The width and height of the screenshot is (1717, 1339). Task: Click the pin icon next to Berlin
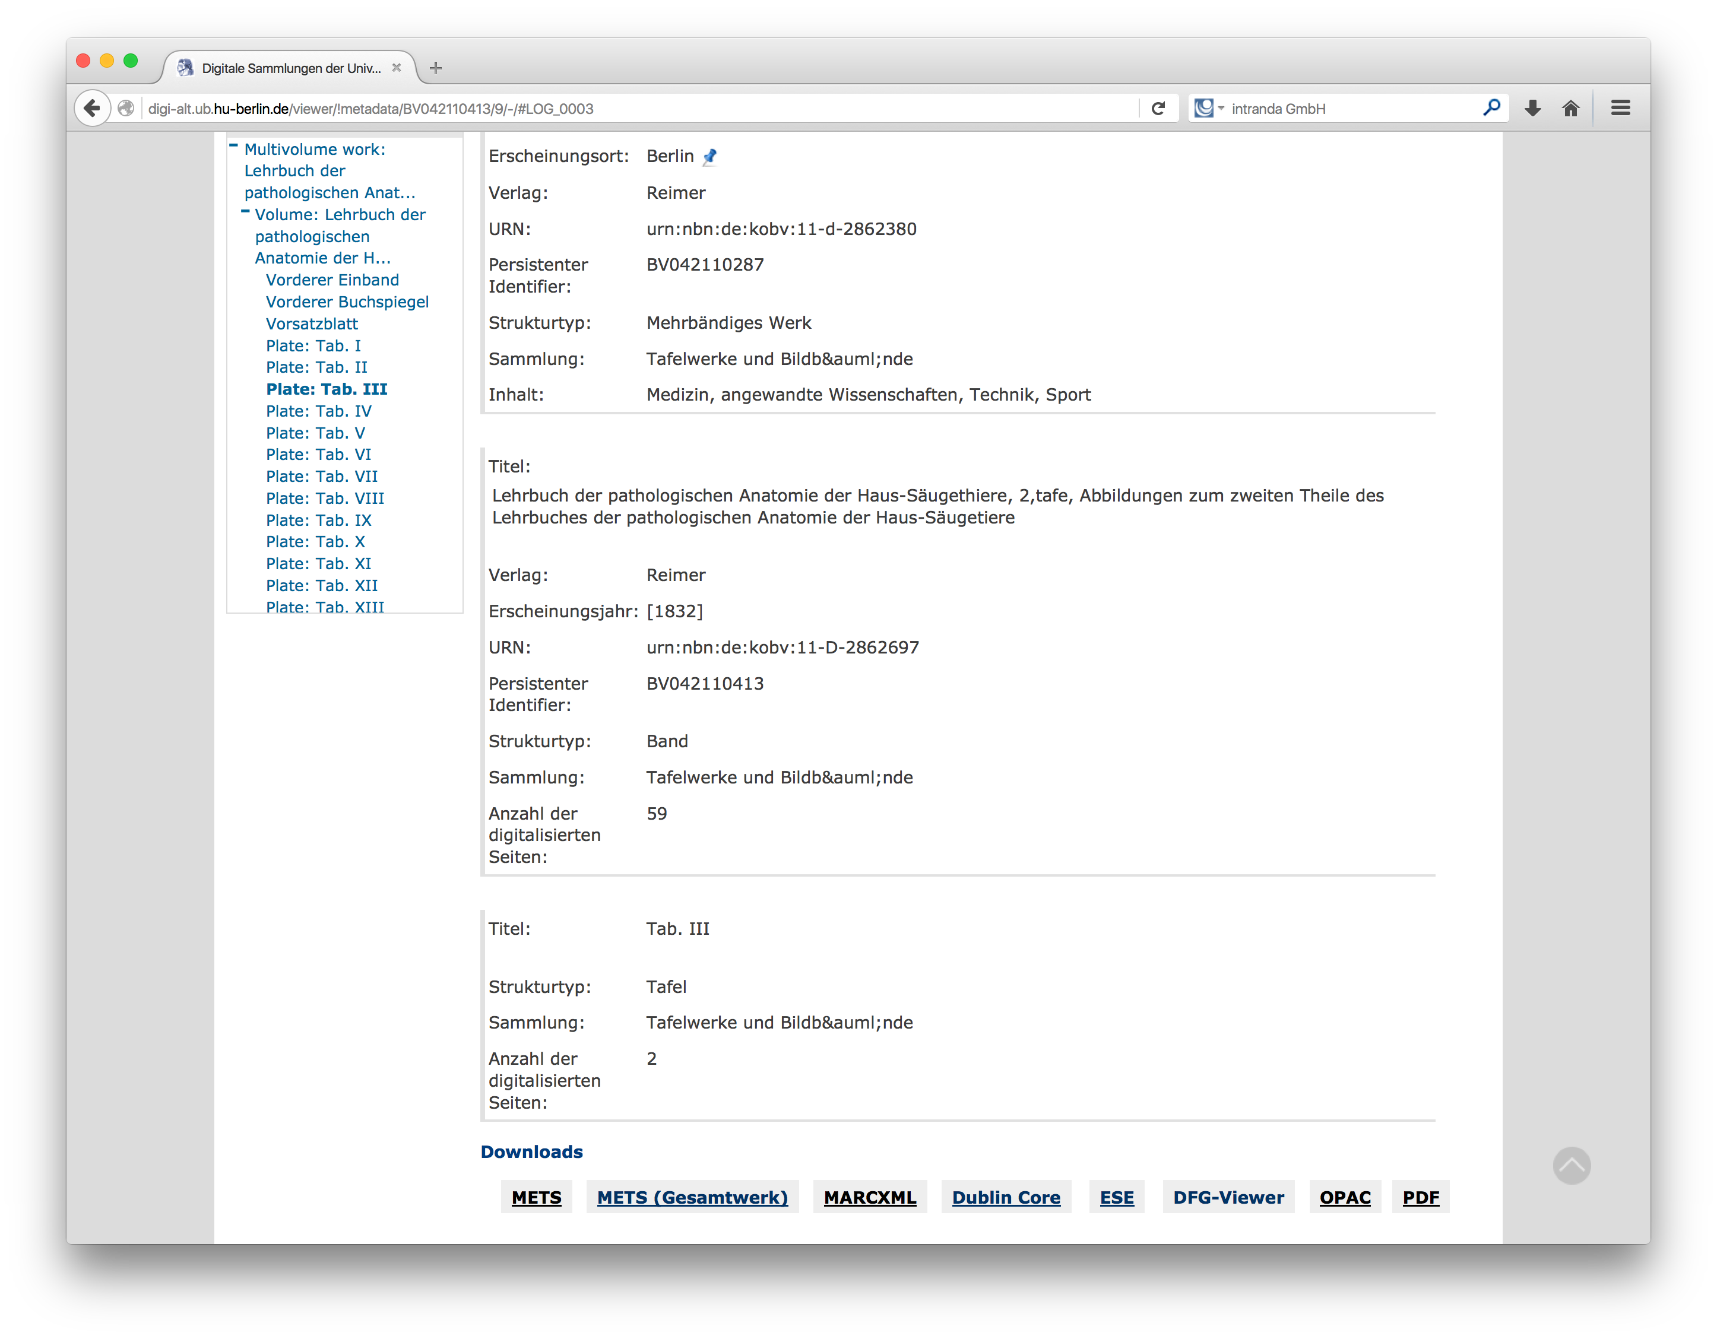(710, 156)
